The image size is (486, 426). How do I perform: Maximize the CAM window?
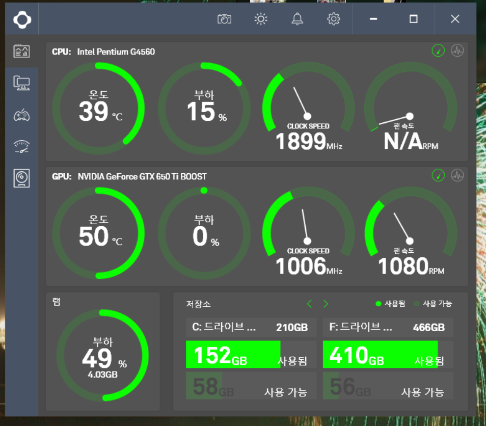click(414, 19)
